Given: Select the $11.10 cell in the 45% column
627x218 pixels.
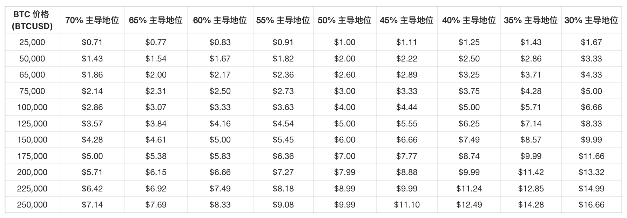Looking at the screenshot, I should [406, 205].
